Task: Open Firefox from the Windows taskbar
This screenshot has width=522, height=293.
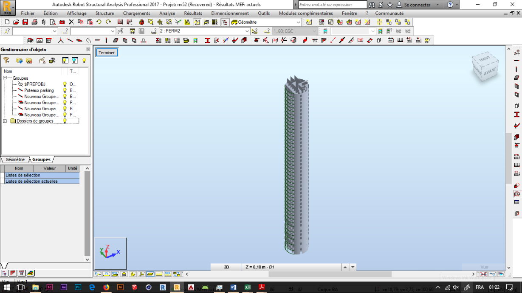Action: (106, 287)
